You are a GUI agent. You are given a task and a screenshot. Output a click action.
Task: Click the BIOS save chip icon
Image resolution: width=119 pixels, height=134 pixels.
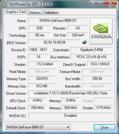tap(84, 42)
